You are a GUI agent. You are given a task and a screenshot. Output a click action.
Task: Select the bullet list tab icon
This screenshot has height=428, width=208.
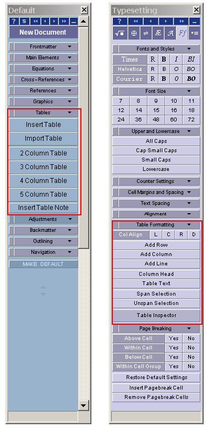195,33
